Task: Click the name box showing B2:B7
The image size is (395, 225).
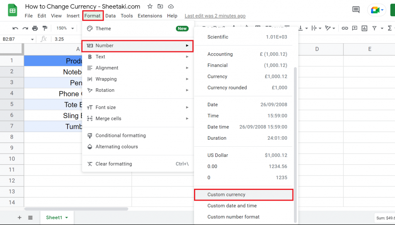Action: coord(13,39)
